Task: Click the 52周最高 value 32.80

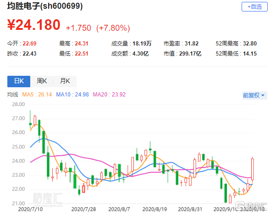Action: (x=250, y=44)
